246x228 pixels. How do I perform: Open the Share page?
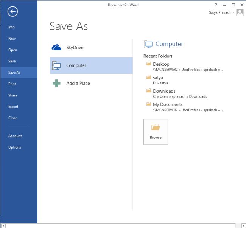(12, 95)
